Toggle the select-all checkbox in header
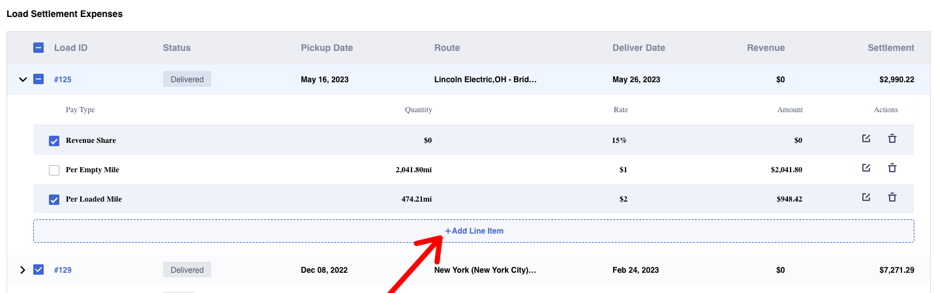 38,48
